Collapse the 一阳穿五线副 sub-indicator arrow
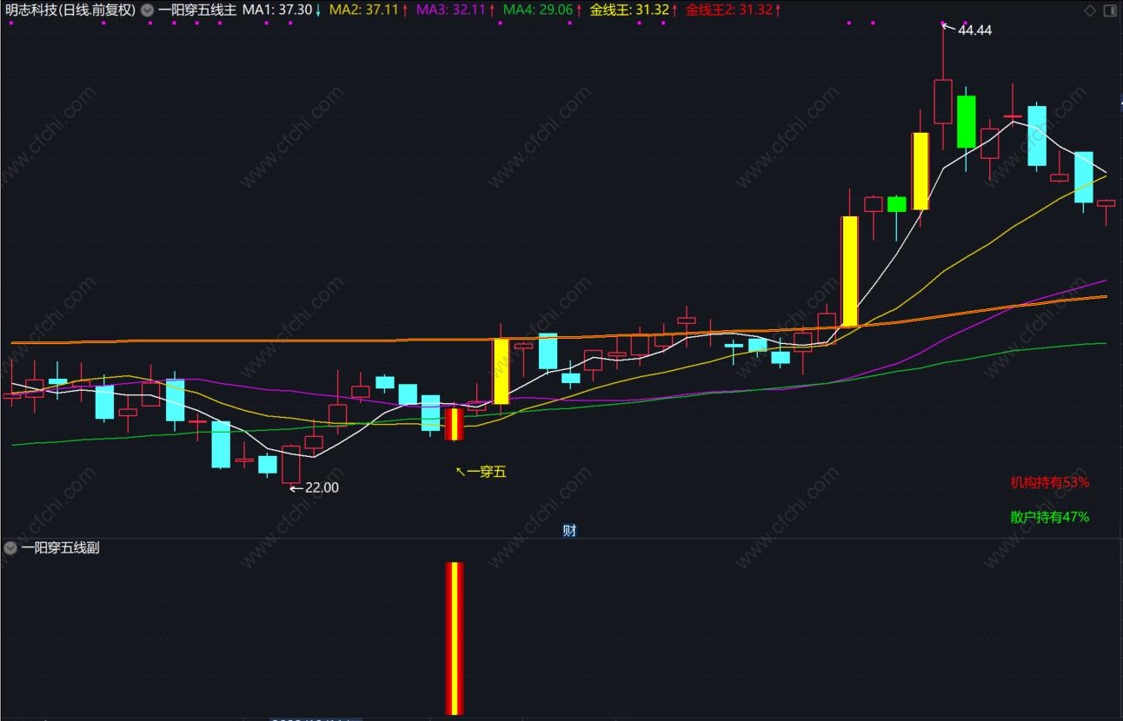This screenshot has width=1123, height=721. [x=10, y=548]
